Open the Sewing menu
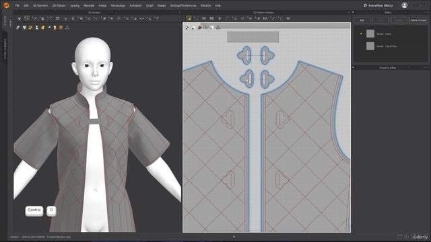 (x=75, y=5)
